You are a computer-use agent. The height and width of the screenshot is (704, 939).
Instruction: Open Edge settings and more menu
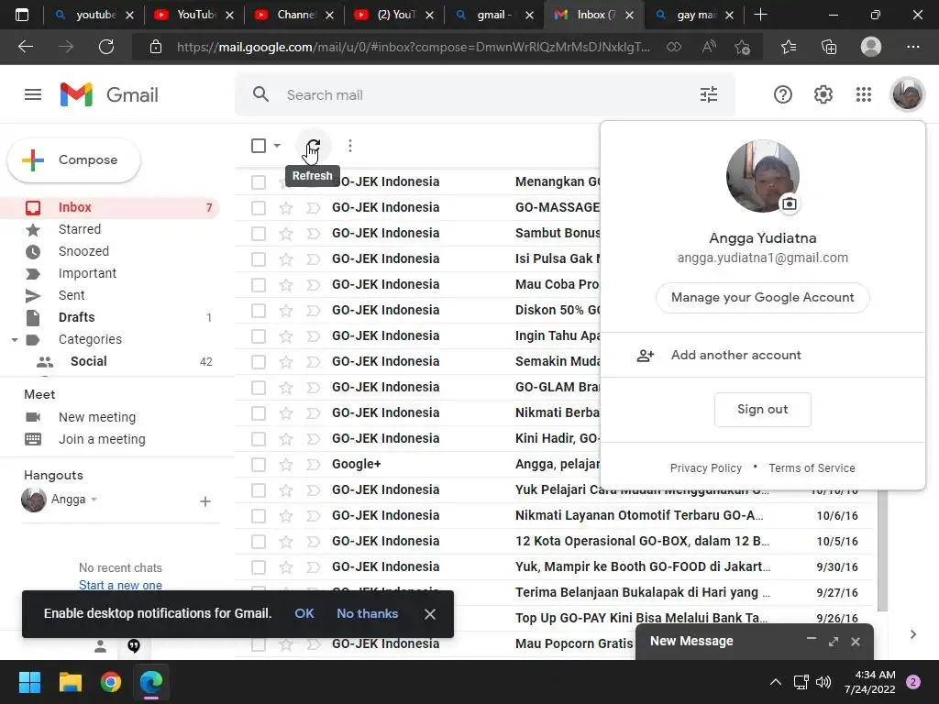pos(912,47)
